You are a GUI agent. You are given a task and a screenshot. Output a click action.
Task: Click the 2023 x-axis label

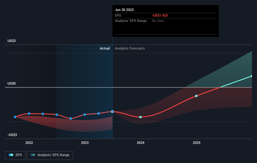tap(85, 143)
